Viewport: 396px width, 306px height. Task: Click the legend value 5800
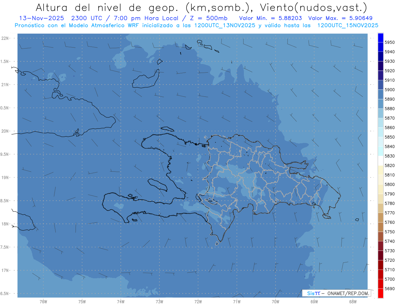390,184
